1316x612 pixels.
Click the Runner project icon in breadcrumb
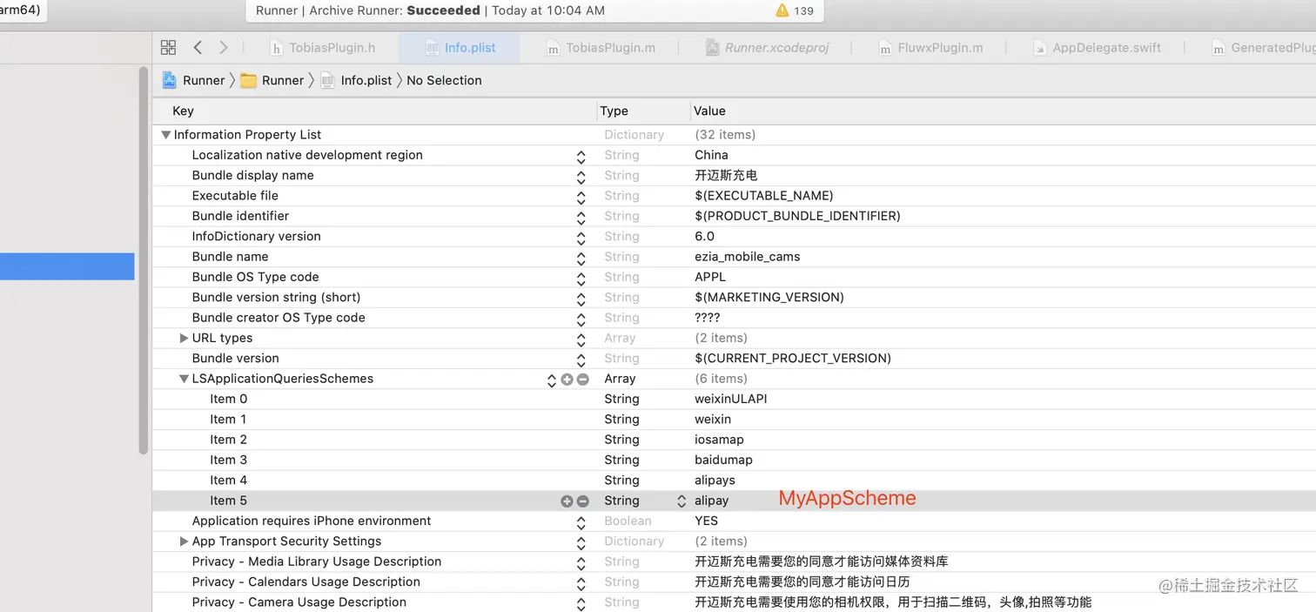pyautogui.click(x=170, y=80)
